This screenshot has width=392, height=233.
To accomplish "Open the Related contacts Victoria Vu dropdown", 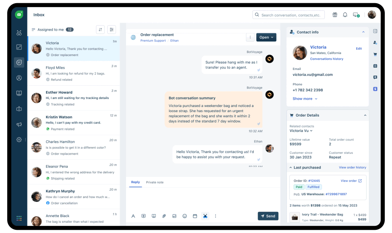I will point(301,131).
